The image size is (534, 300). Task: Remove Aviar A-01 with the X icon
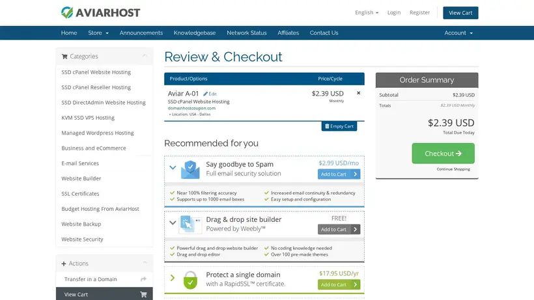point(358,93)
